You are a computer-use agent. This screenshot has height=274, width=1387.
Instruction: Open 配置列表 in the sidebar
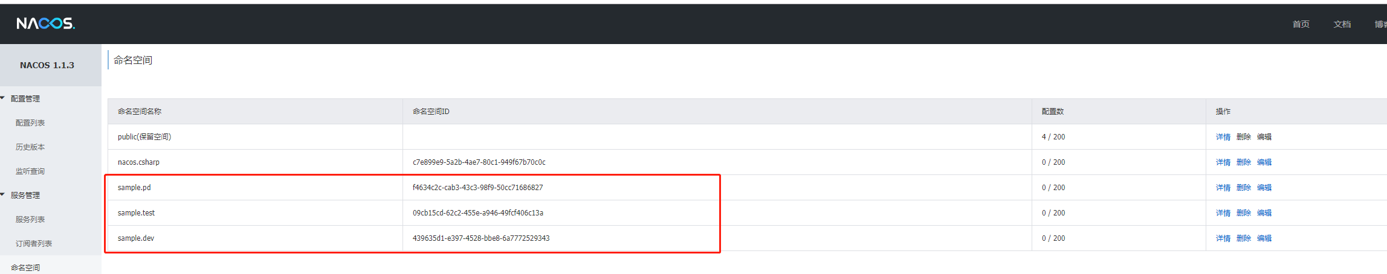[x=30, y=123]
